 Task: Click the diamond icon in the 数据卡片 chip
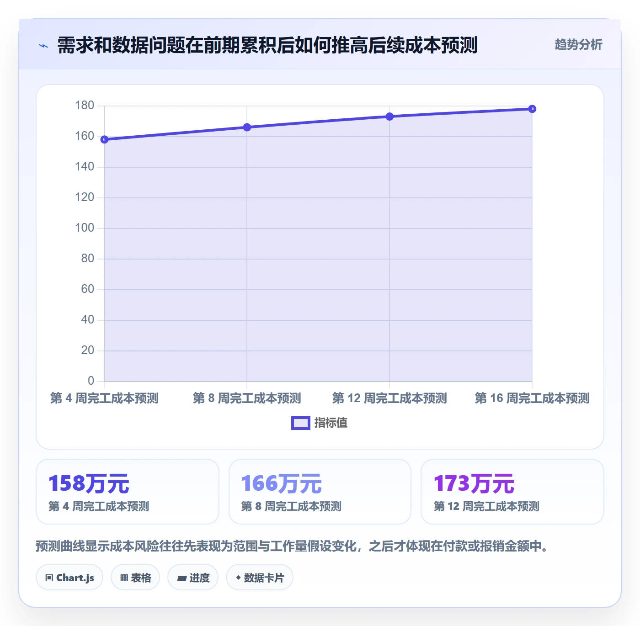click(238, 578)
